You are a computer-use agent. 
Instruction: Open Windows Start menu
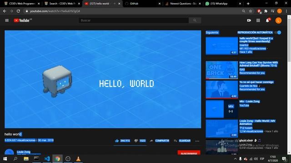tap(5, 159)
